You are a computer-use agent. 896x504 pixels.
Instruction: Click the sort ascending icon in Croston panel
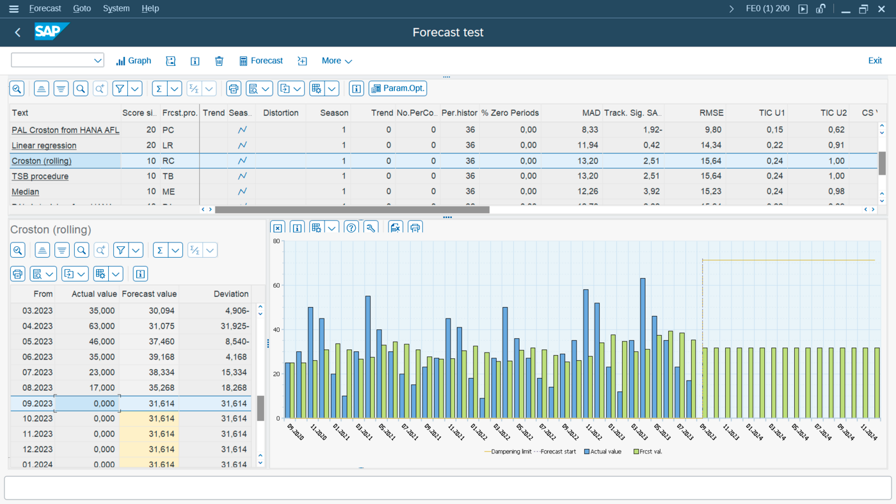(41, 249)
